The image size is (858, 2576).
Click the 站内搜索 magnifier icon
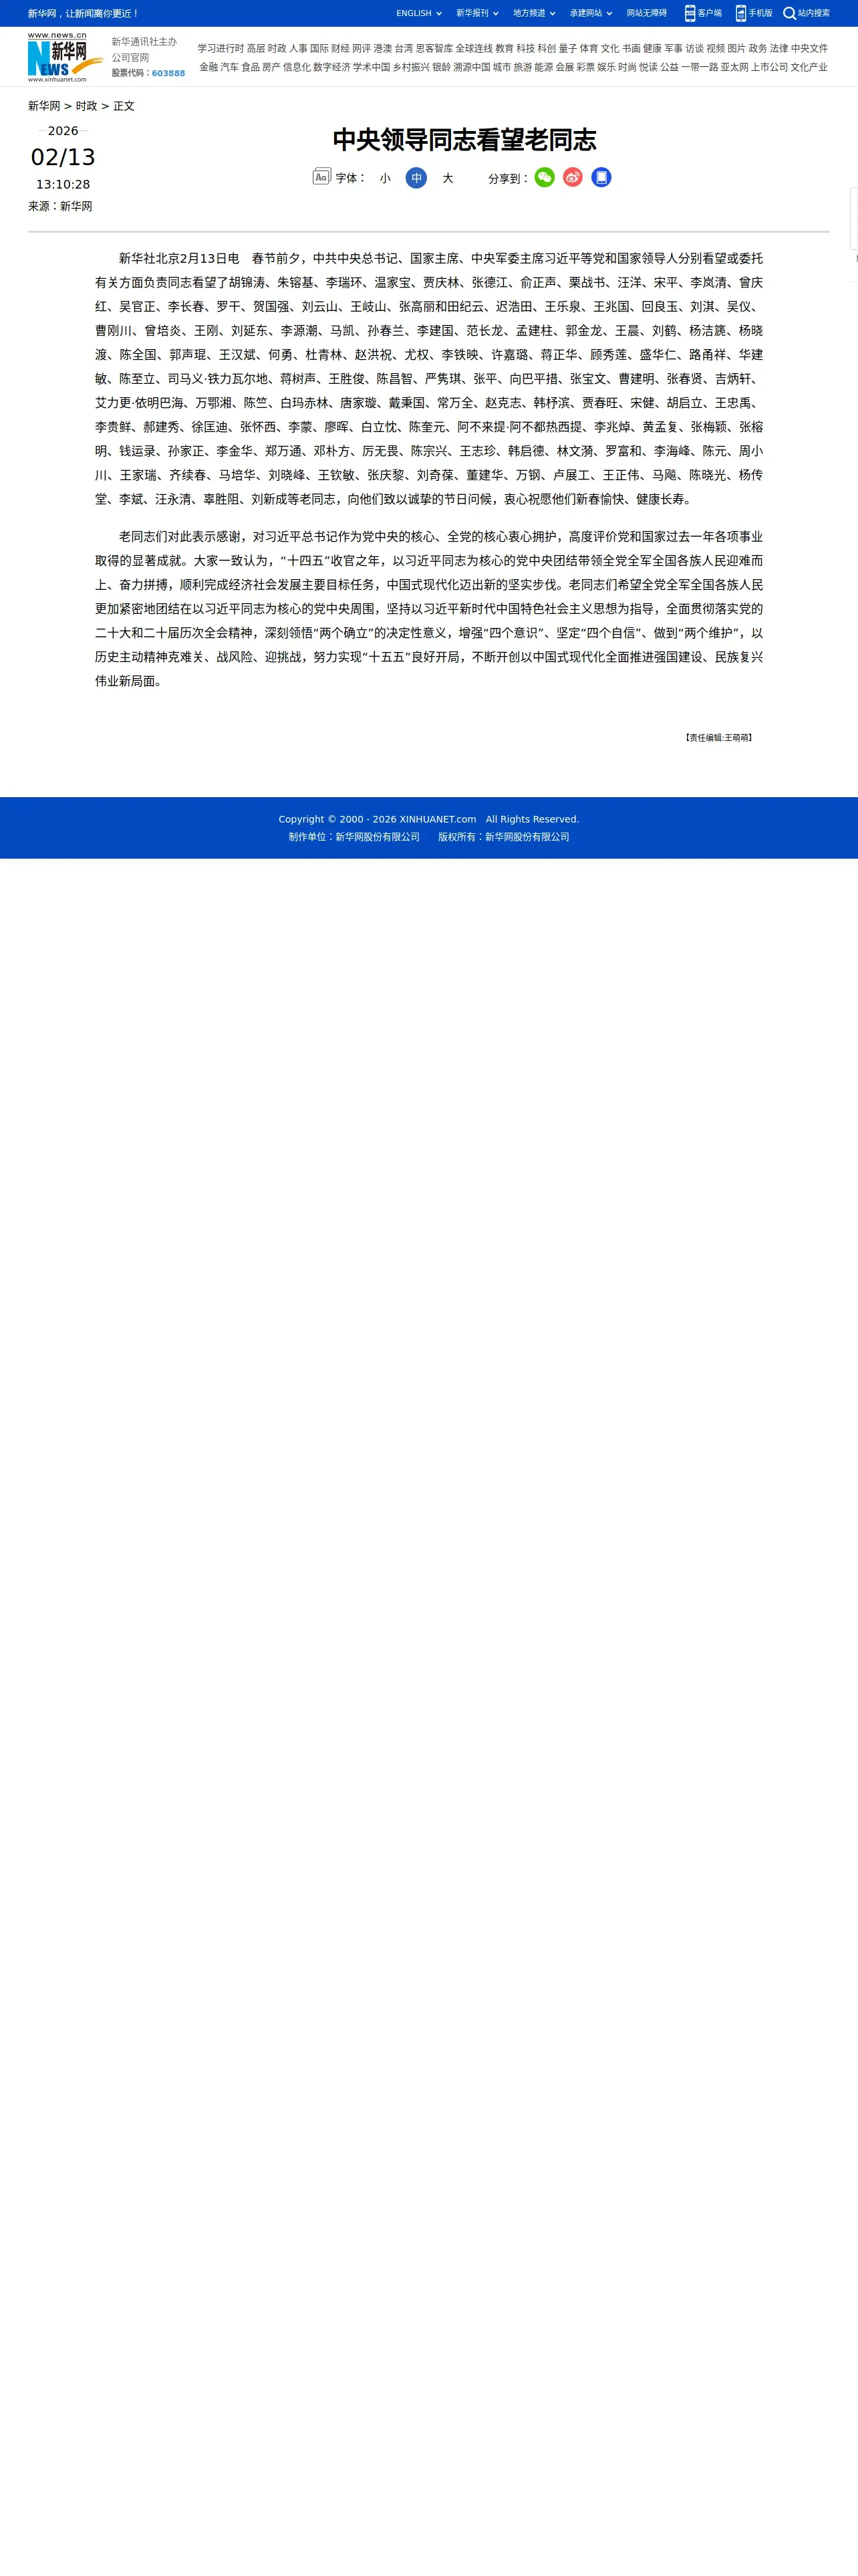pyautogui.click(x=789, y=13)
